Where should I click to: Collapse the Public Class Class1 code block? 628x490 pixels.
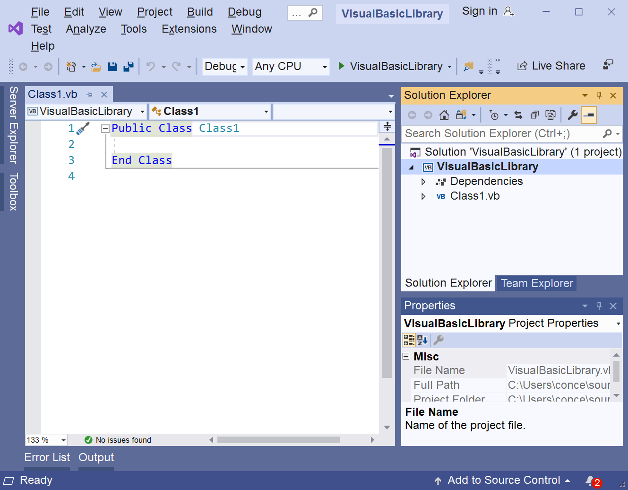pyautogui.click(x=105, y=128)
